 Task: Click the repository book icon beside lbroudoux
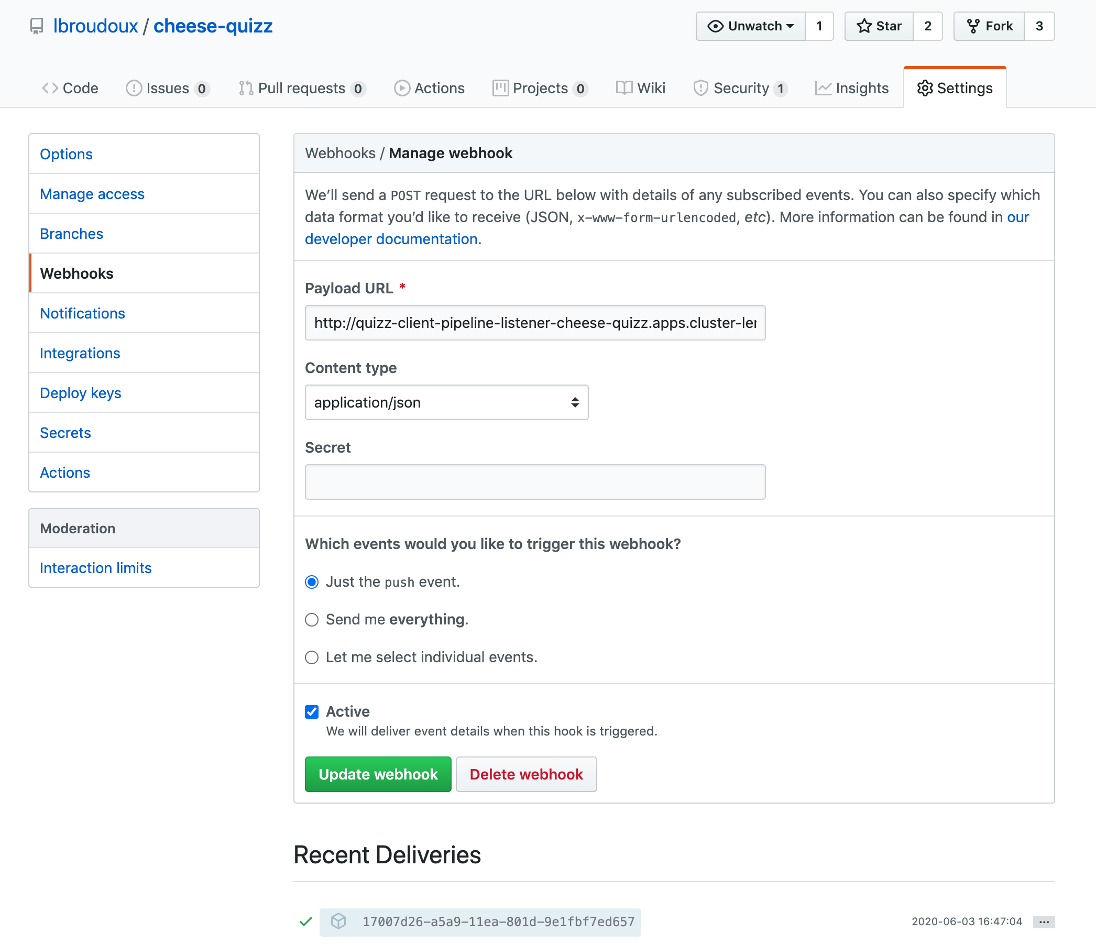[x=37, y=26]
